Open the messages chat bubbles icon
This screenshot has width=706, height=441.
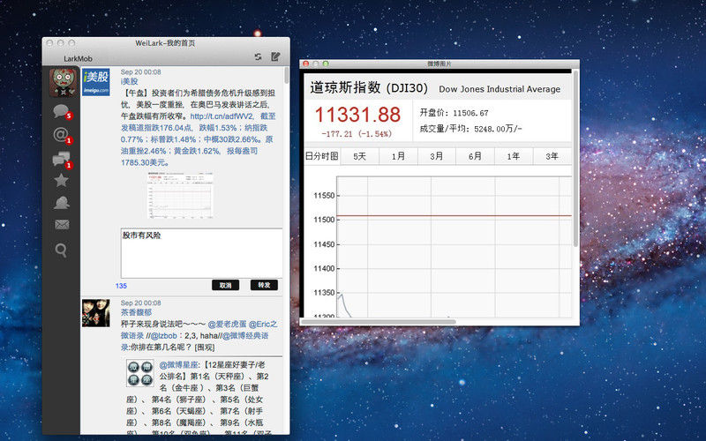pos(62,160)
